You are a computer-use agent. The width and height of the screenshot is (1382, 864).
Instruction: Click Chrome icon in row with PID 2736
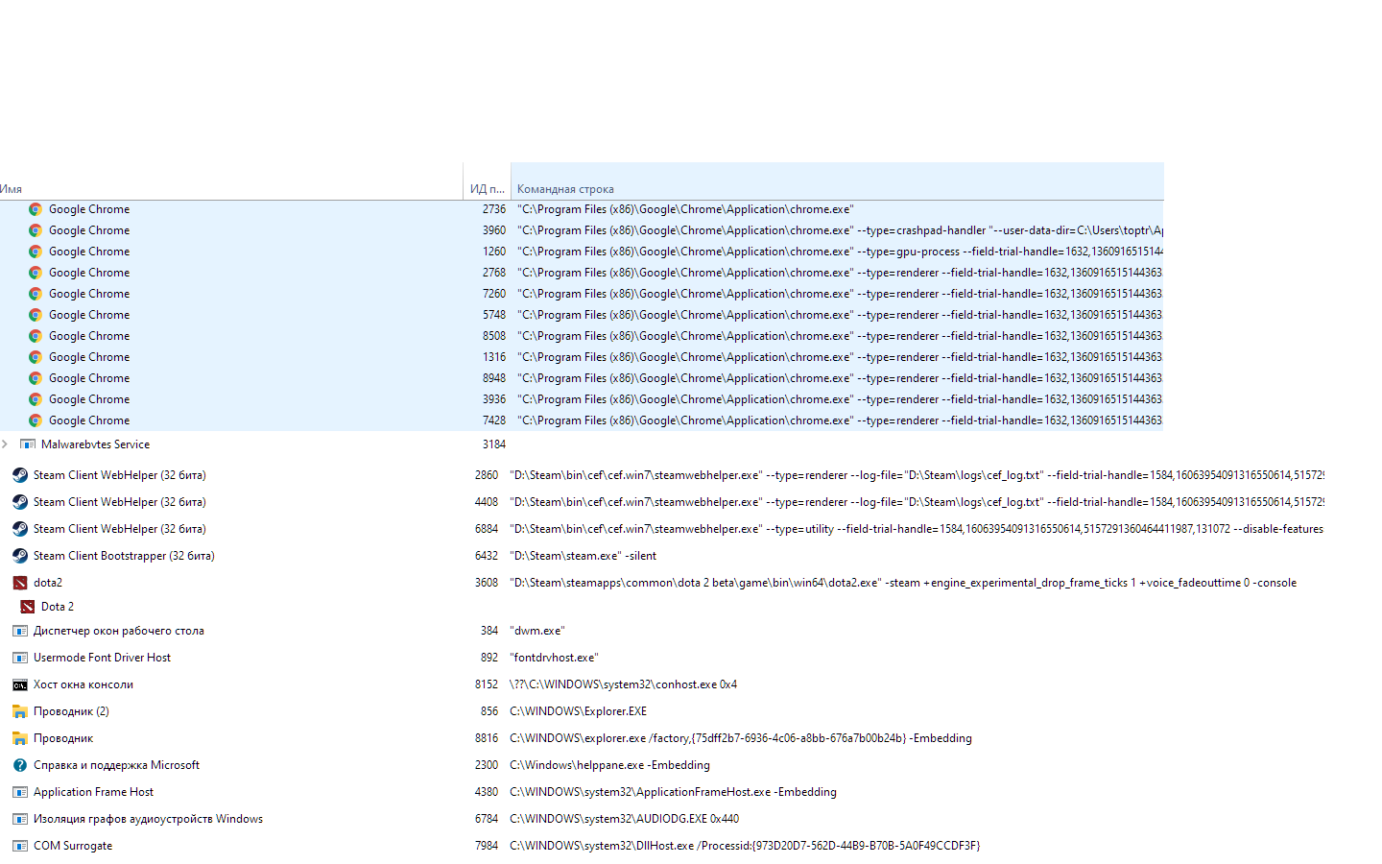coord(36,209)
